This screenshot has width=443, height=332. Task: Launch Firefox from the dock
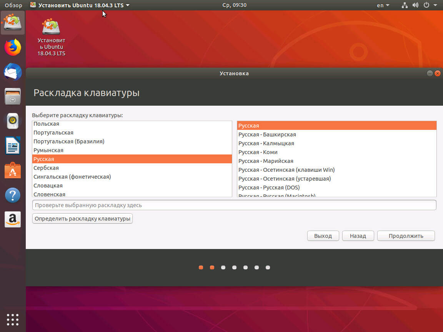pyautogui.click(x=13, y=47)
